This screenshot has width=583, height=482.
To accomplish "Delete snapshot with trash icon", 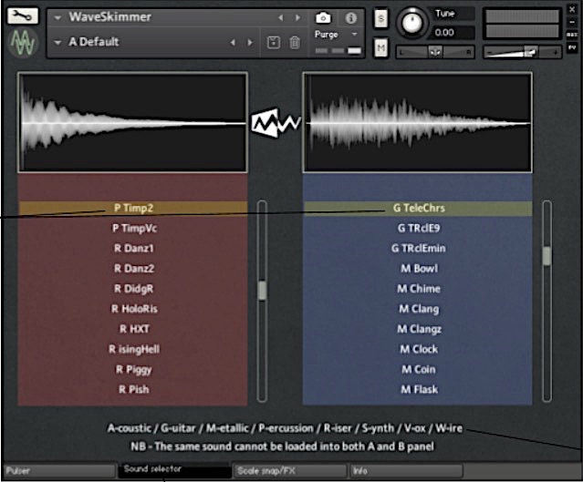I will click(x=295, y=42).
